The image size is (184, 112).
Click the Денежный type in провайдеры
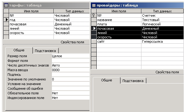[163, 28]
